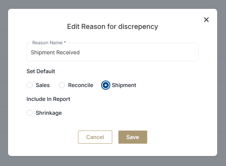Save the discrepancy reason

tap(133, 137)
